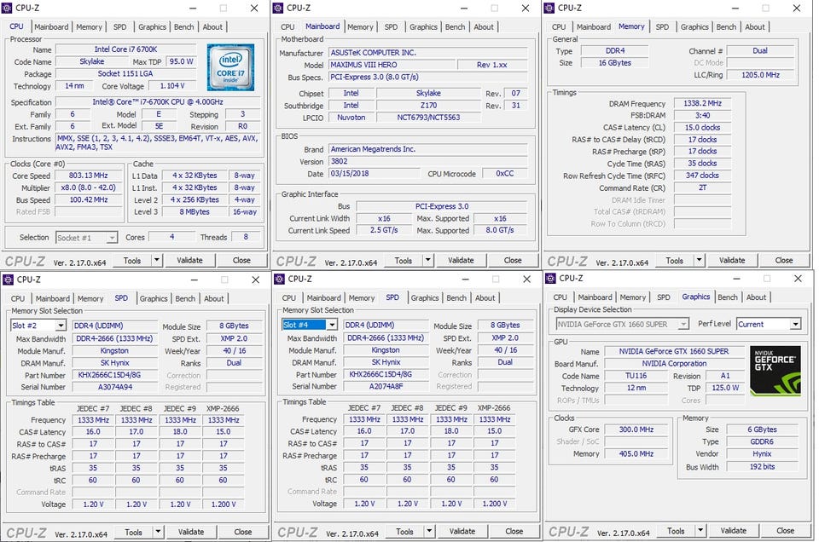Open Graphics tab in Memory window
This screenshot has width=819, height=542.
(694, 26)
